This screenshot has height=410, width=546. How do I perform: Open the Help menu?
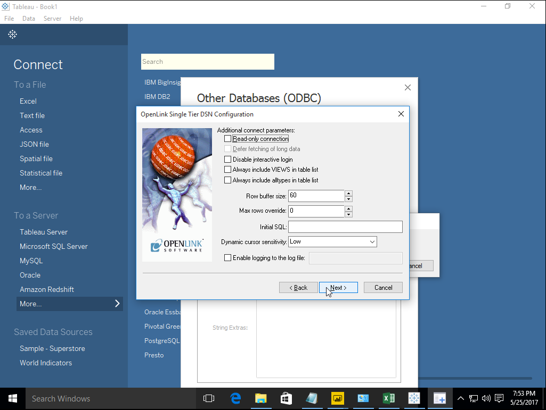click(x=76, y=19)
